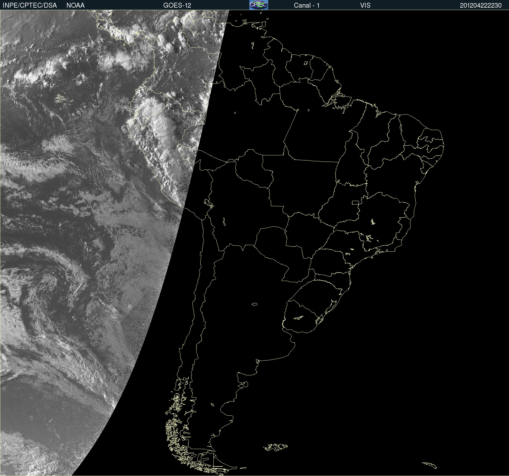This screenshot has width=509, height=476.
Task: Select the 201204222230 timestamp
Action: pos(481,5)
